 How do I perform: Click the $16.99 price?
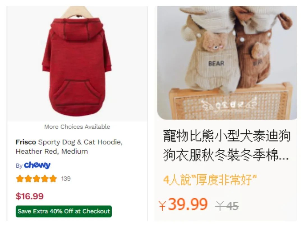click(x=29, y=196)
